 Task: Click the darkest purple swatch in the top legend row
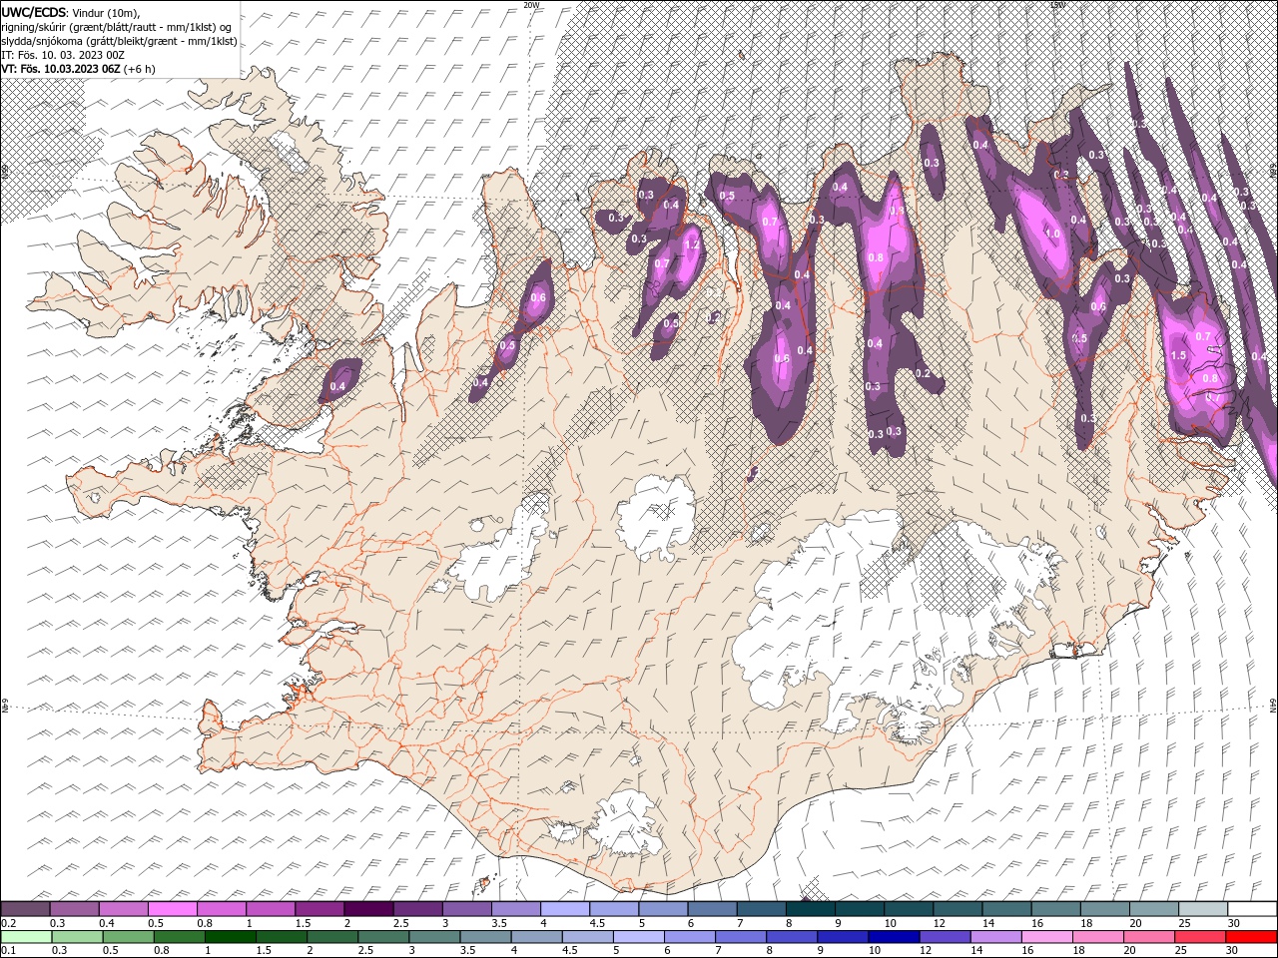pos(368,909)
